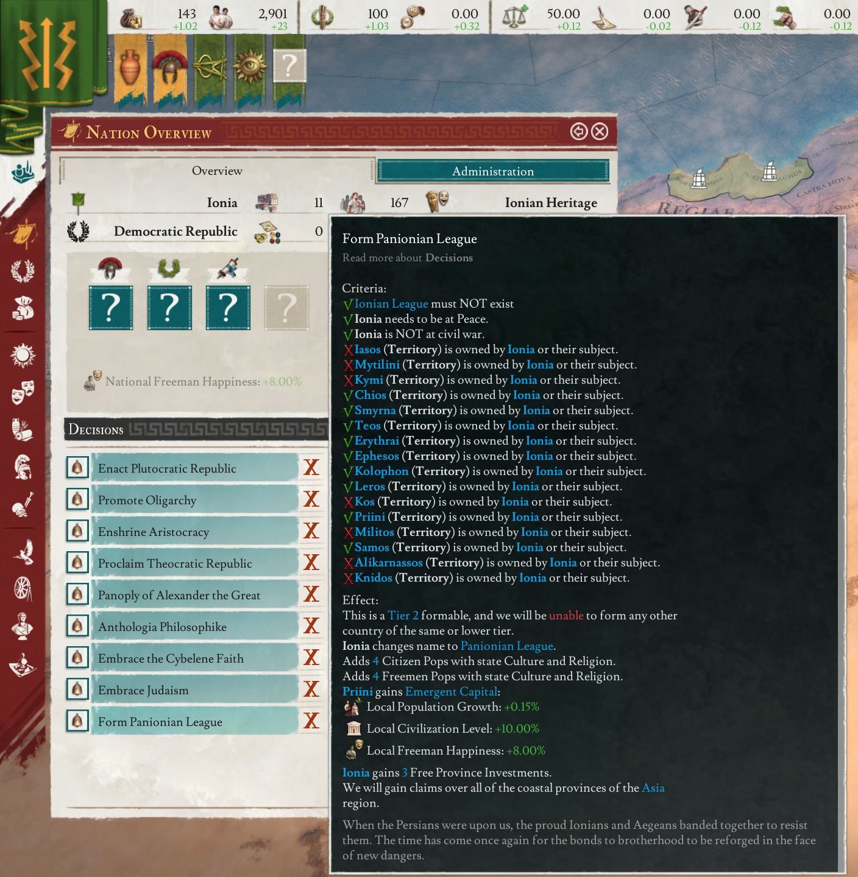Click the Alikarnassos territory link
This screenshot has height=877, width=858.
pyautogui.click(x=389, y=562)
